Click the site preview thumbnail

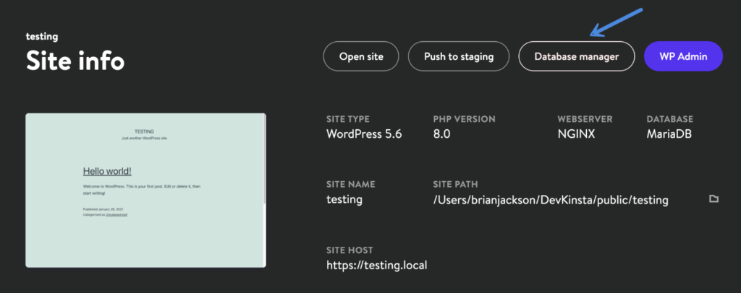(145, 191)
